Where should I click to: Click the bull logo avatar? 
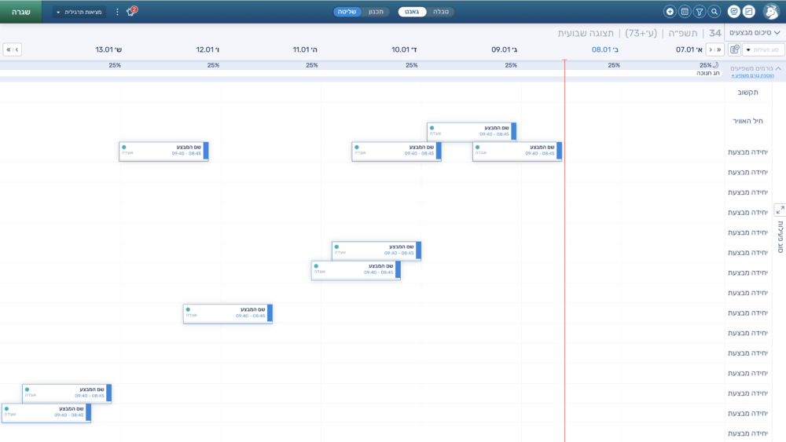tap(771, 12)
